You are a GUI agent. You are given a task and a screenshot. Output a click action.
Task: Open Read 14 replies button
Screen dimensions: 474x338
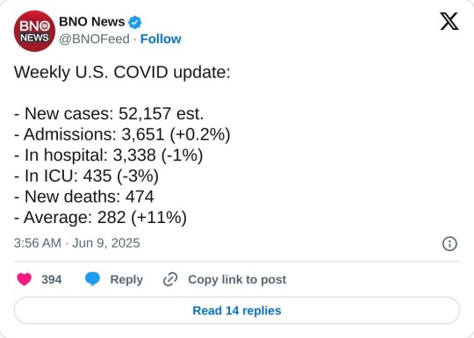(237, 311)
